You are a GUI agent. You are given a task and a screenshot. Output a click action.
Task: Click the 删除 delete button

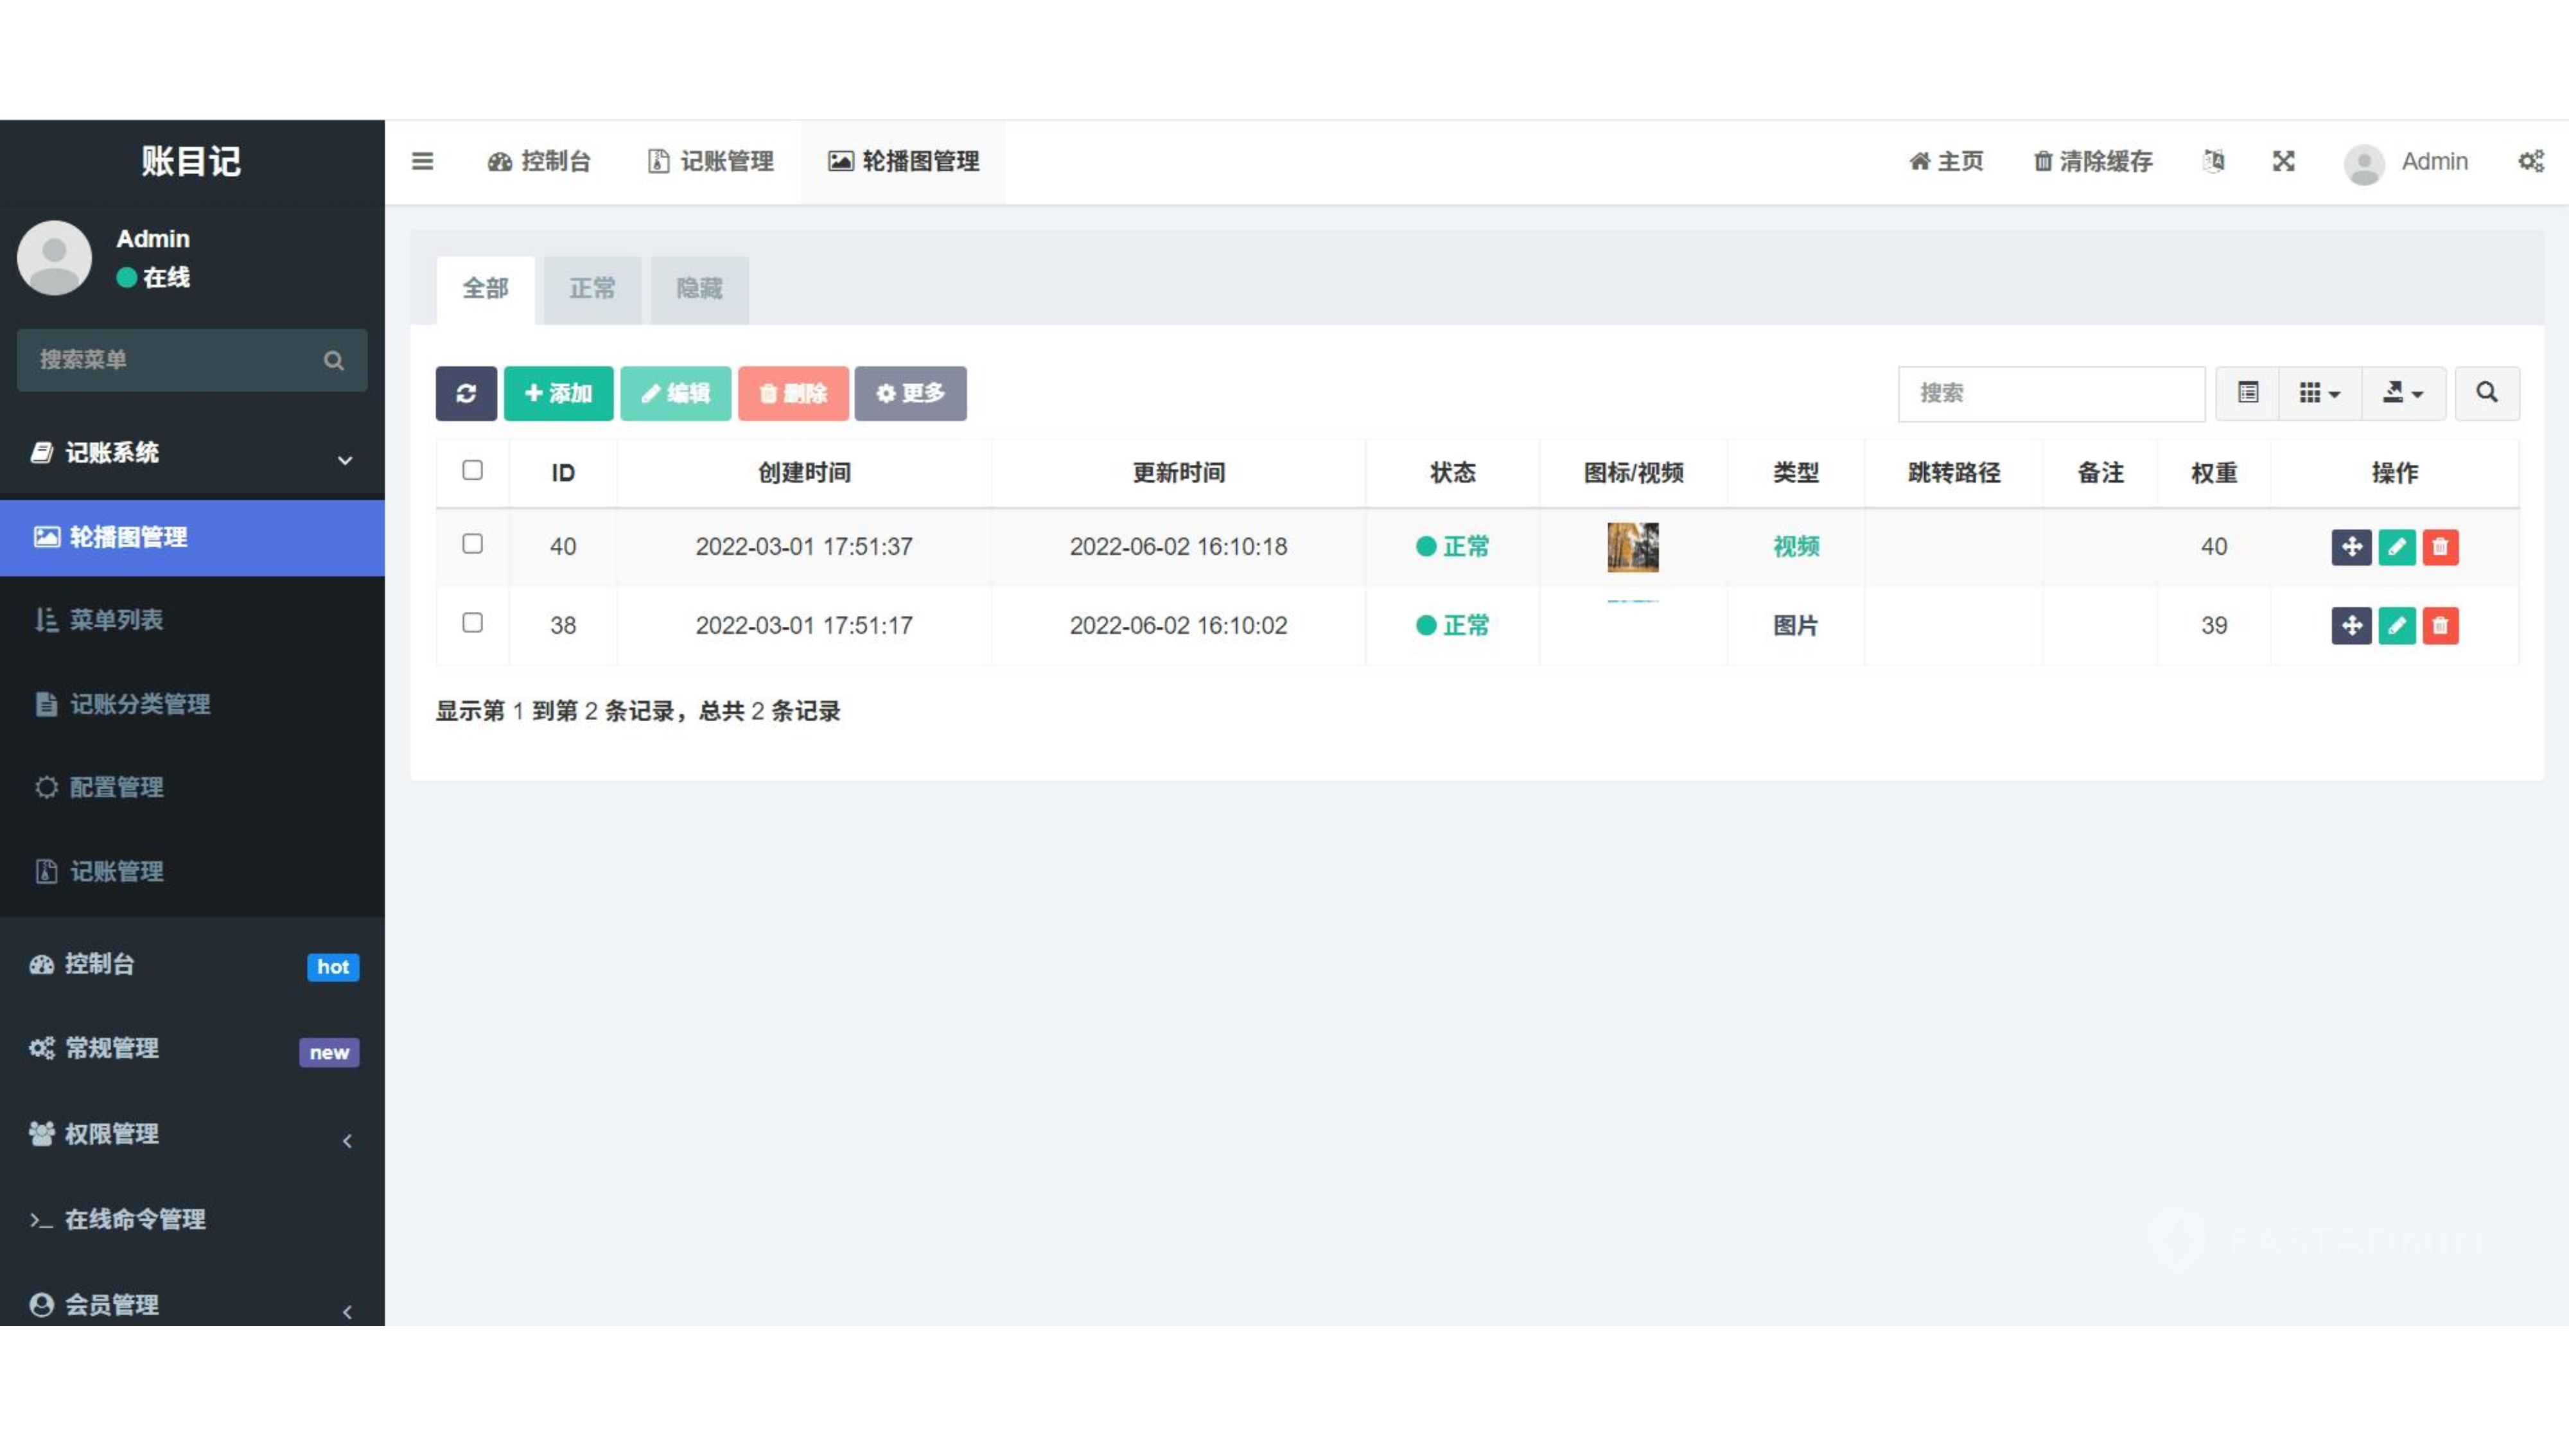click(793, 393)
